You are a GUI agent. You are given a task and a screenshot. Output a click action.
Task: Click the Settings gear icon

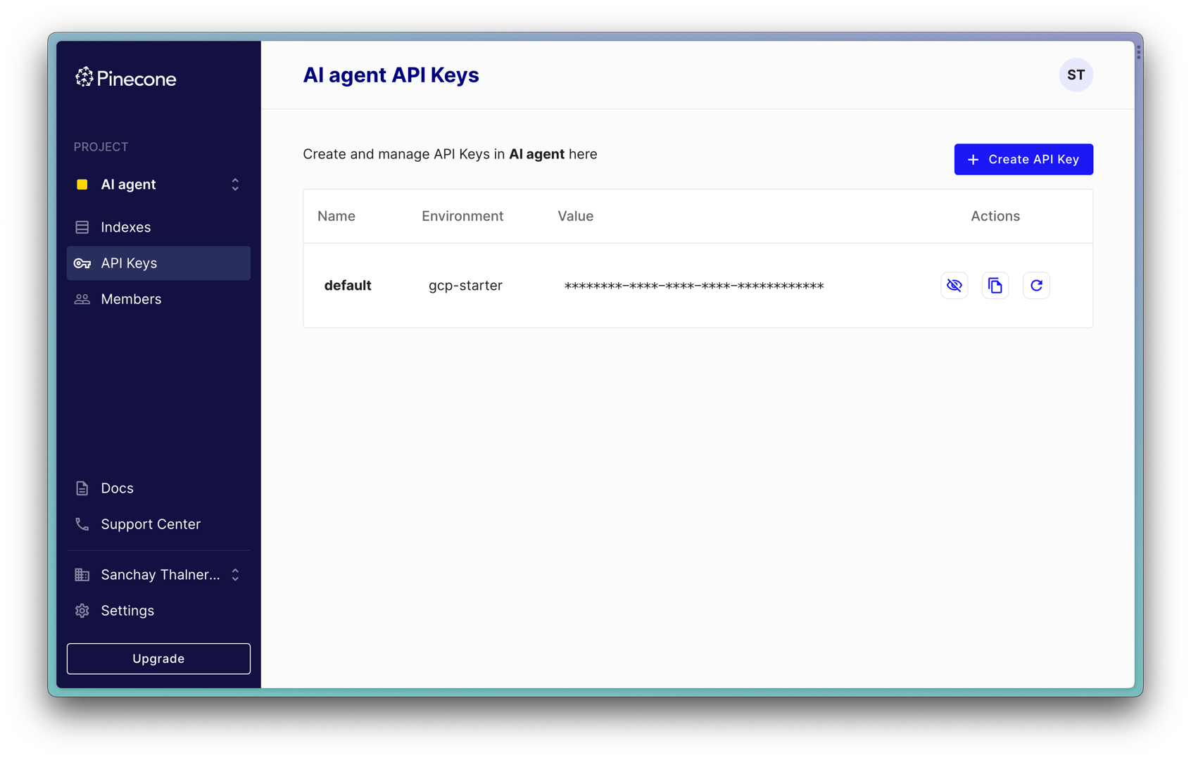pos(82,611)
